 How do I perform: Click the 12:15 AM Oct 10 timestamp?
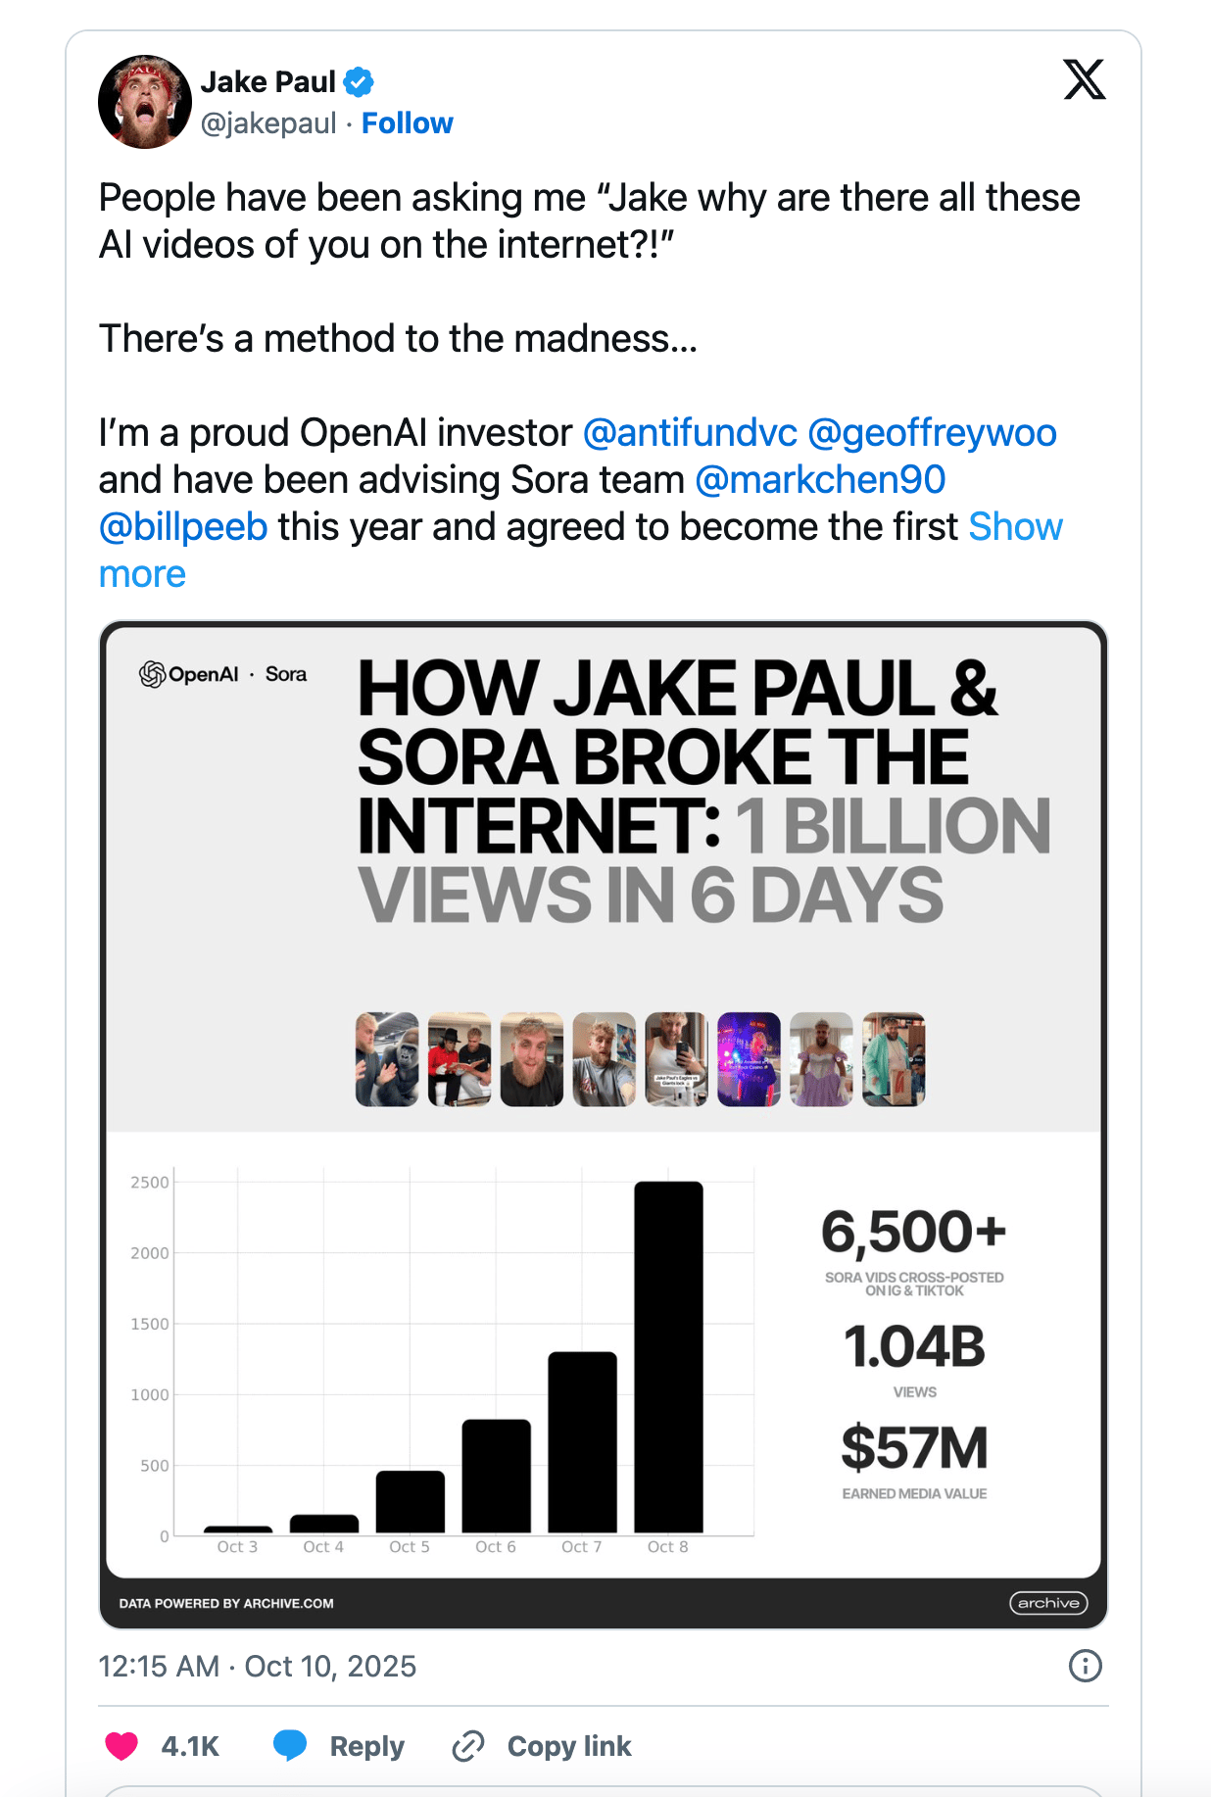(258, 1666)
